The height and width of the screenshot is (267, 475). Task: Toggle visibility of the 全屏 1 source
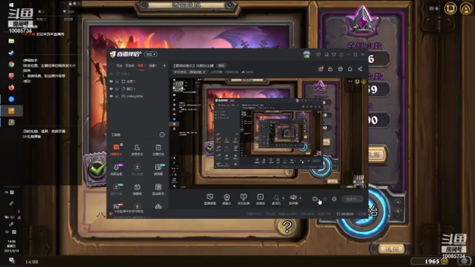coord(111,81)
